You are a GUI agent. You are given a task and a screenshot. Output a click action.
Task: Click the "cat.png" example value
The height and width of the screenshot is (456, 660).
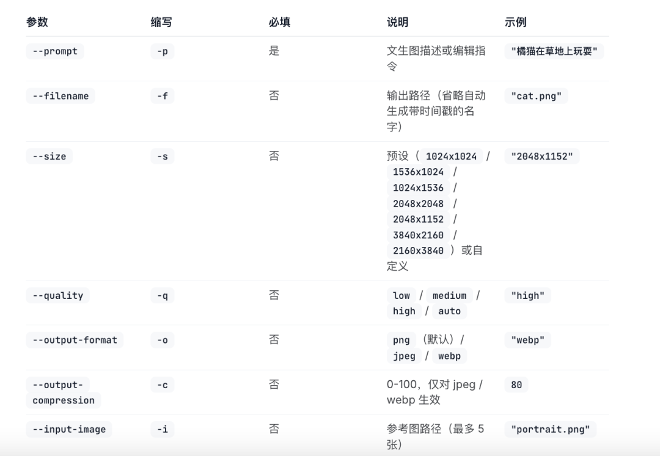tap(536, 96)
